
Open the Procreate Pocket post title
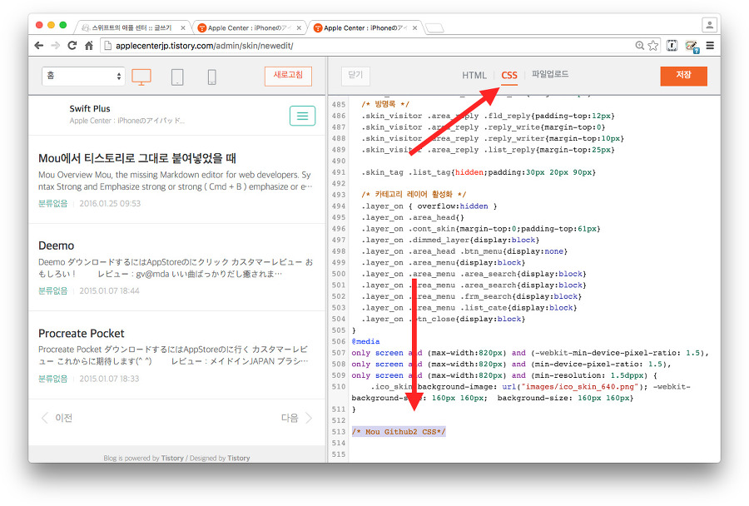[82, 333]
